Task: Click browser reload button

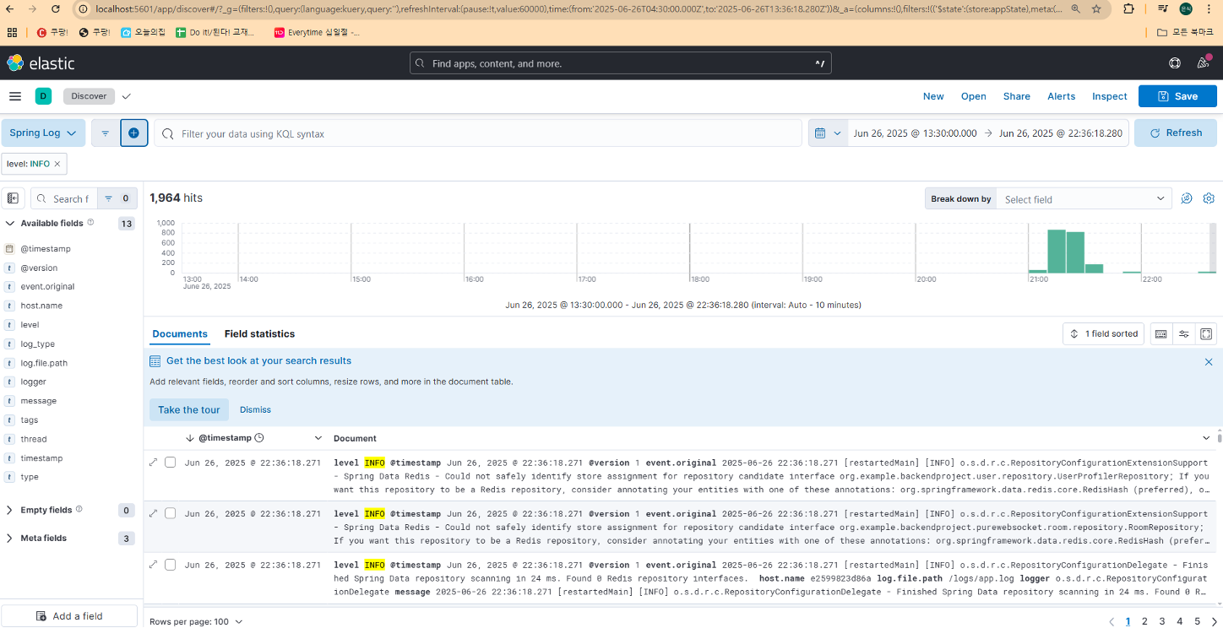Action: pyautogui.click(x=56, y=8)
